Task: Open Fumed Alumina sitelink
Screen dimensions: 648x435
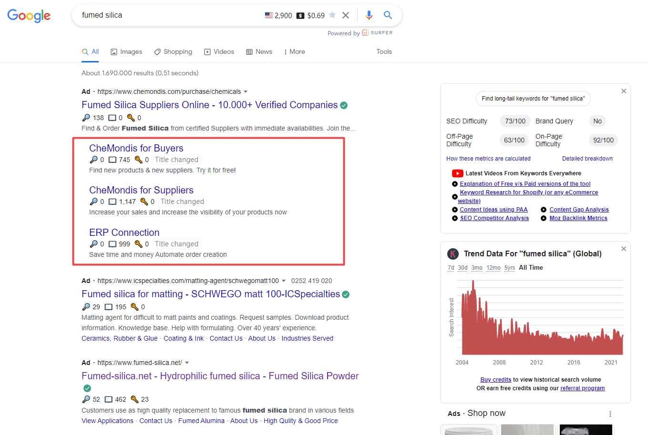Action: 201,421
